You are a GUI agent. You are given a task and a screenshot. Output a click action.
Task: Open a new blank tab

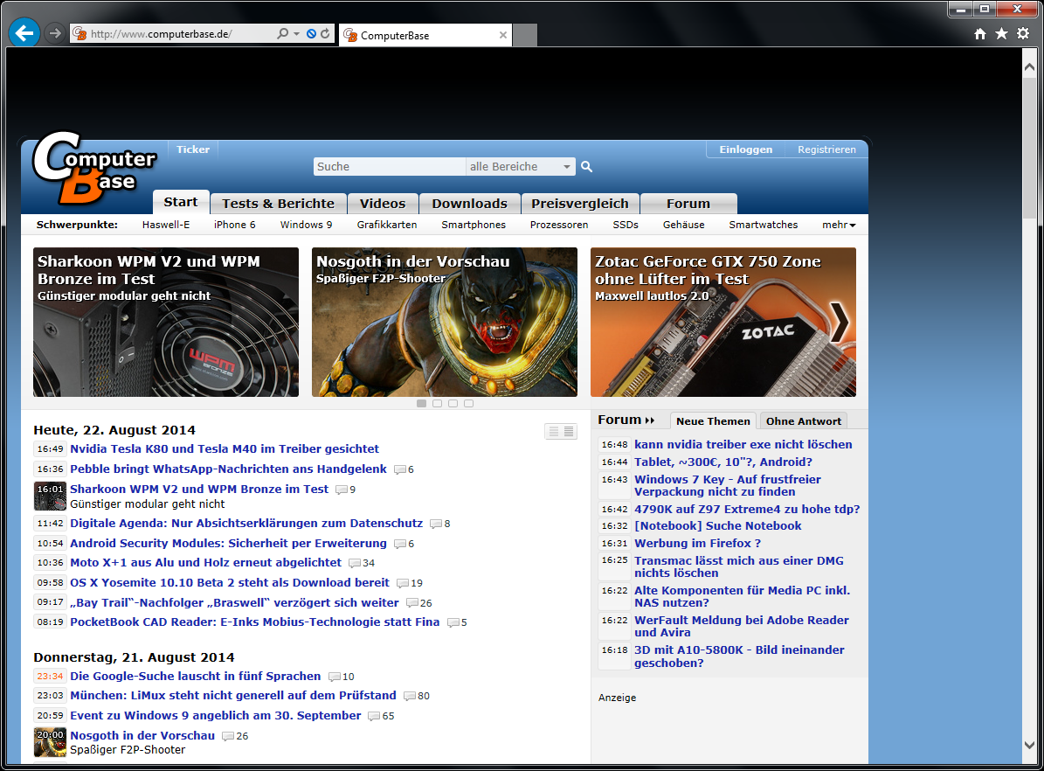(525, 35)
